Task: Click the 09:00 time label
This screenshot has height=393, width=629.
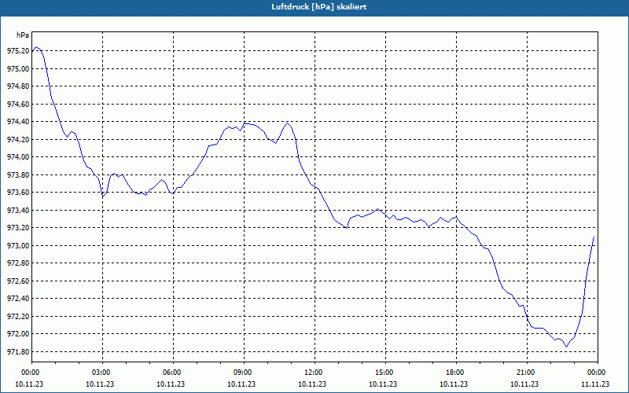Action: (244, 373)
